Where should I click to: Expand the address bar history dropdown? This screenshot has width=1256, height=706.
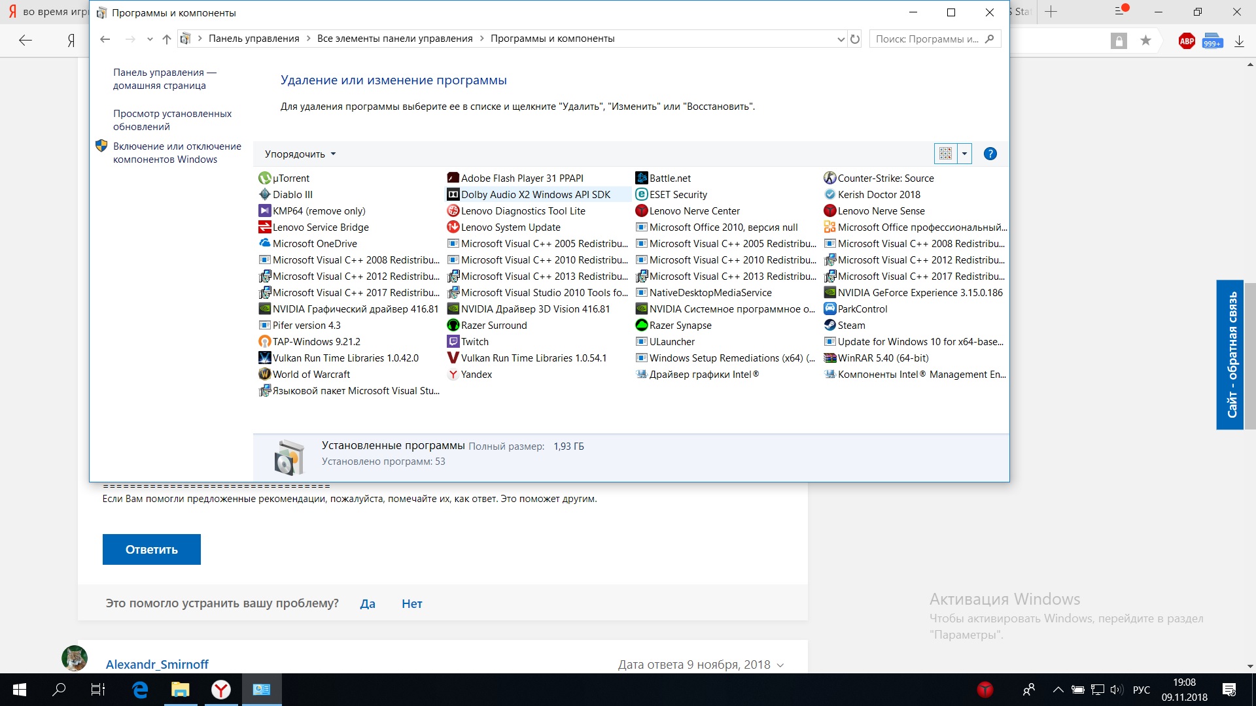[x=841, y=39]
